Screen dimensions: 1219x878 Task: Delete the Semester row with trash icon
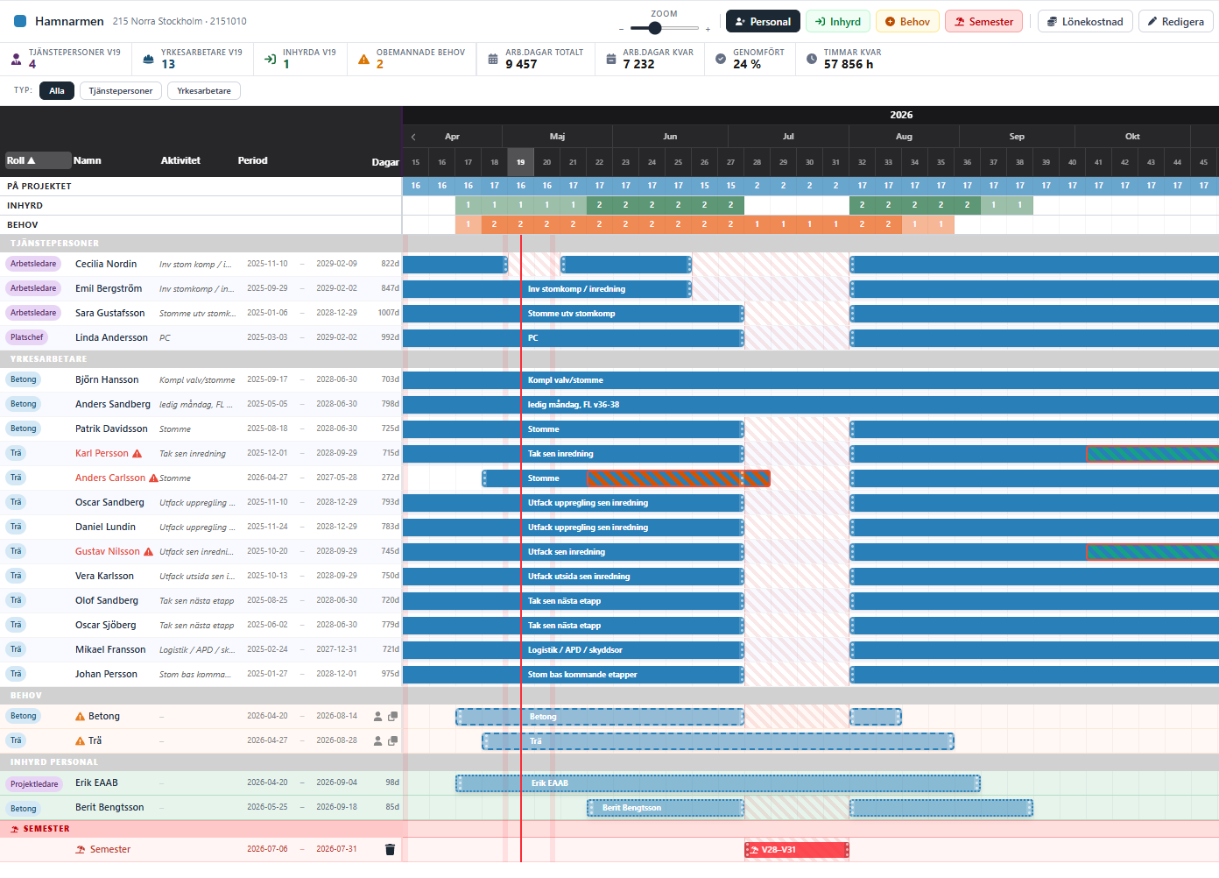coord(390,849)
